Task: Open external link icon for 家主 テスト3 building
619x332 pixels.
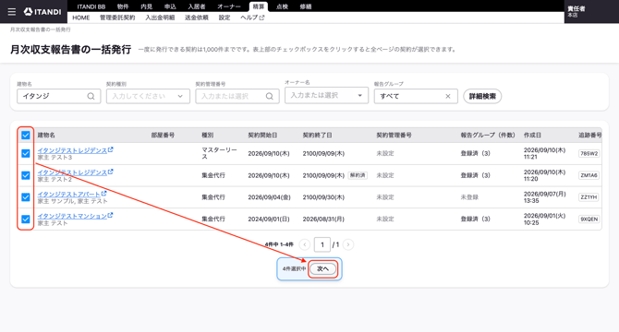Action: pos(111,149)
